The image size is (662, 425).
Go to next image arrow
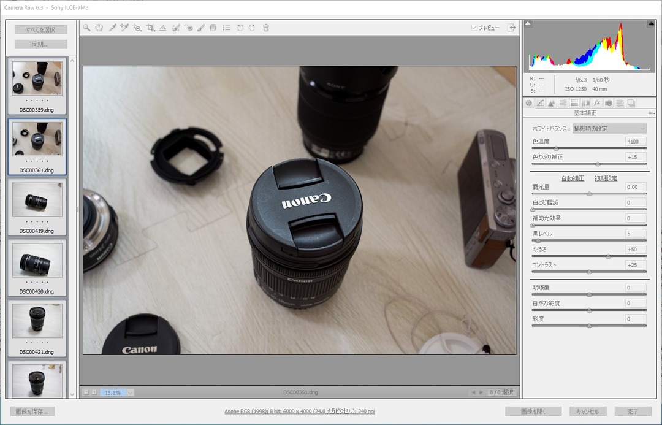tap(481, 392)
